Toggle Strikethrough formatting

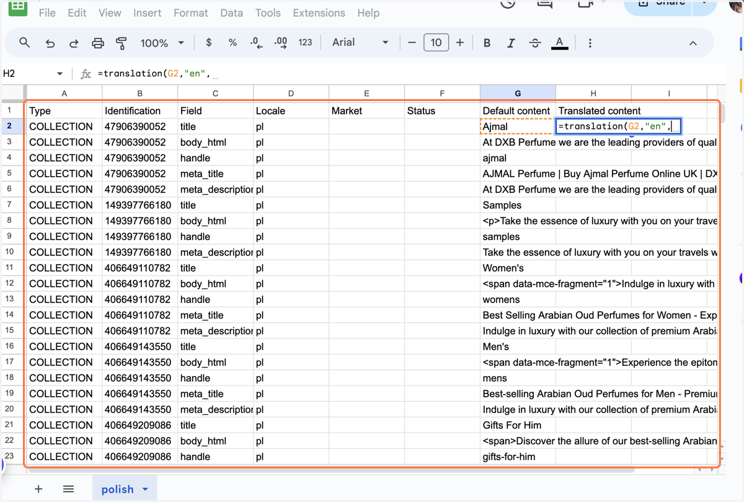pos(535,43)
